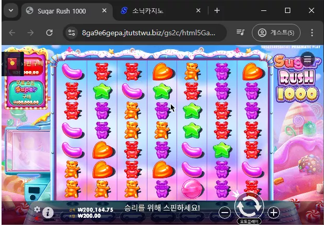
Task: Decrease the bet with the minus button
Action: tap(225, 213)
